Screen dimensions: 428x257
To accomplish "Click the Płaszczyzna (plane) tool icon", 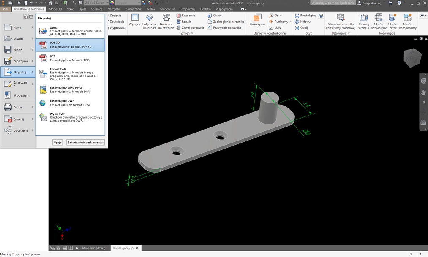I will (257, 19).
